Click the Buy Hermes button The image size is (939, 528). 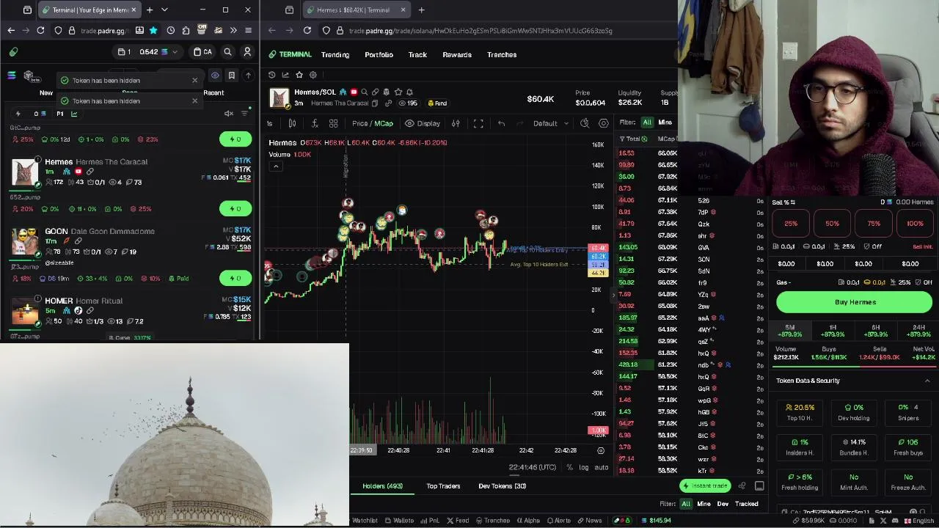855,302
